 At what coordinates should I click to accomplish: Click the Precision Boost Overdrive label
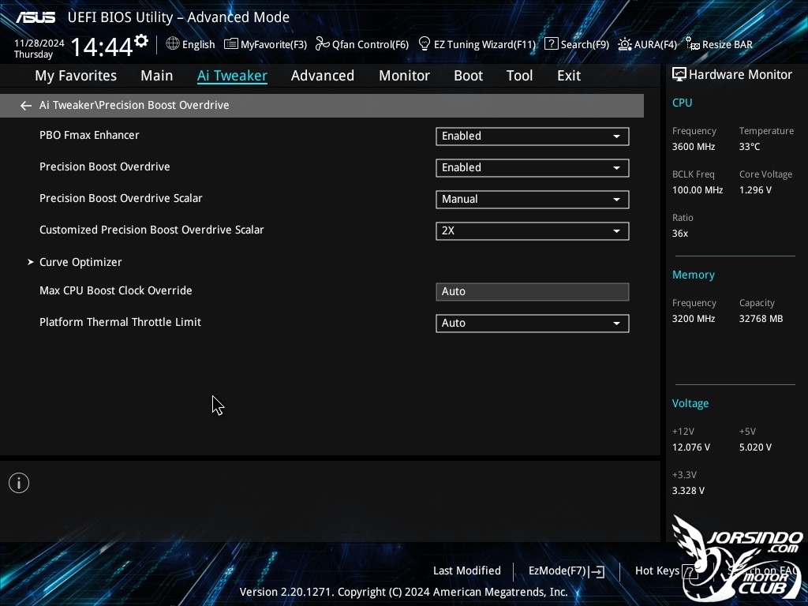pyautogui.click(x=105, y=166)
